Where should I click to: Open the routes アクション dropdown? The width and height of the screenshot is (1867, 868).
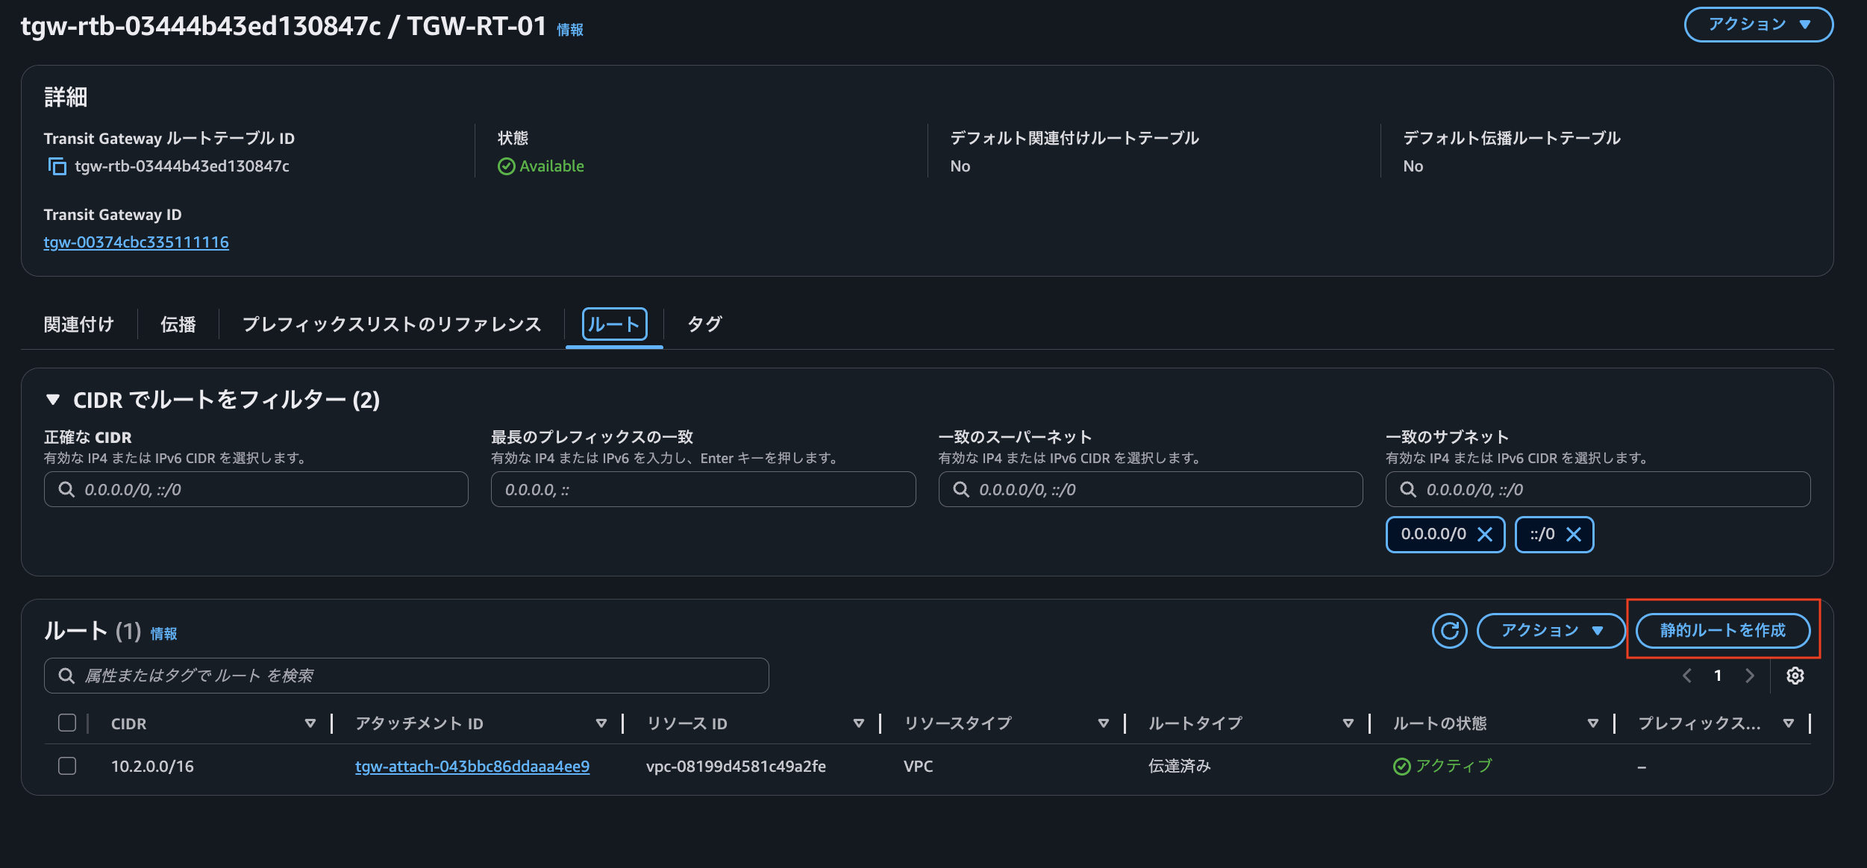tap(1551, 630)
